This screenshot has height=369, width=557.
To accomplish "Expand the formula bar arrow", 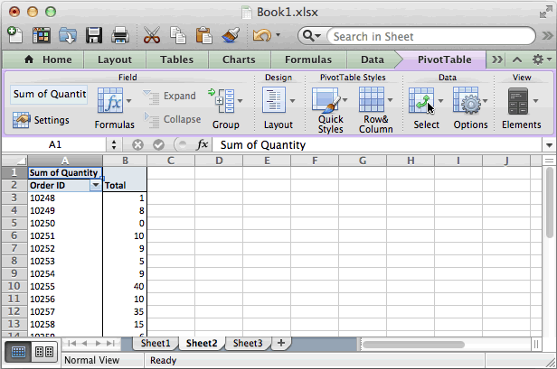I will tap(549, 145).
